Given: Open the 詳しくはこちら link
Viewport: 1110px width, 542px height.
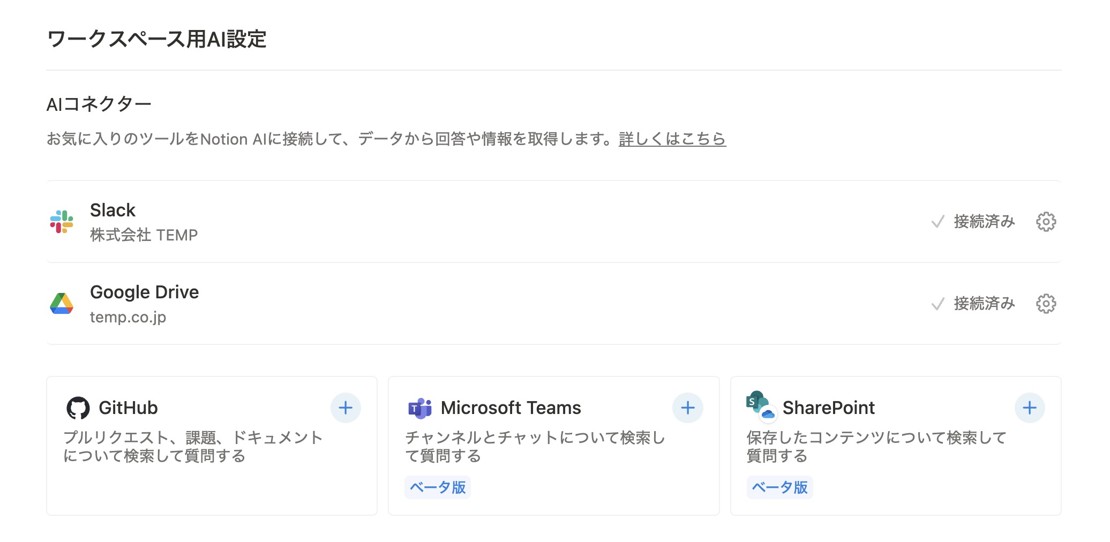Looking at the screenshot, I should 672,139.
